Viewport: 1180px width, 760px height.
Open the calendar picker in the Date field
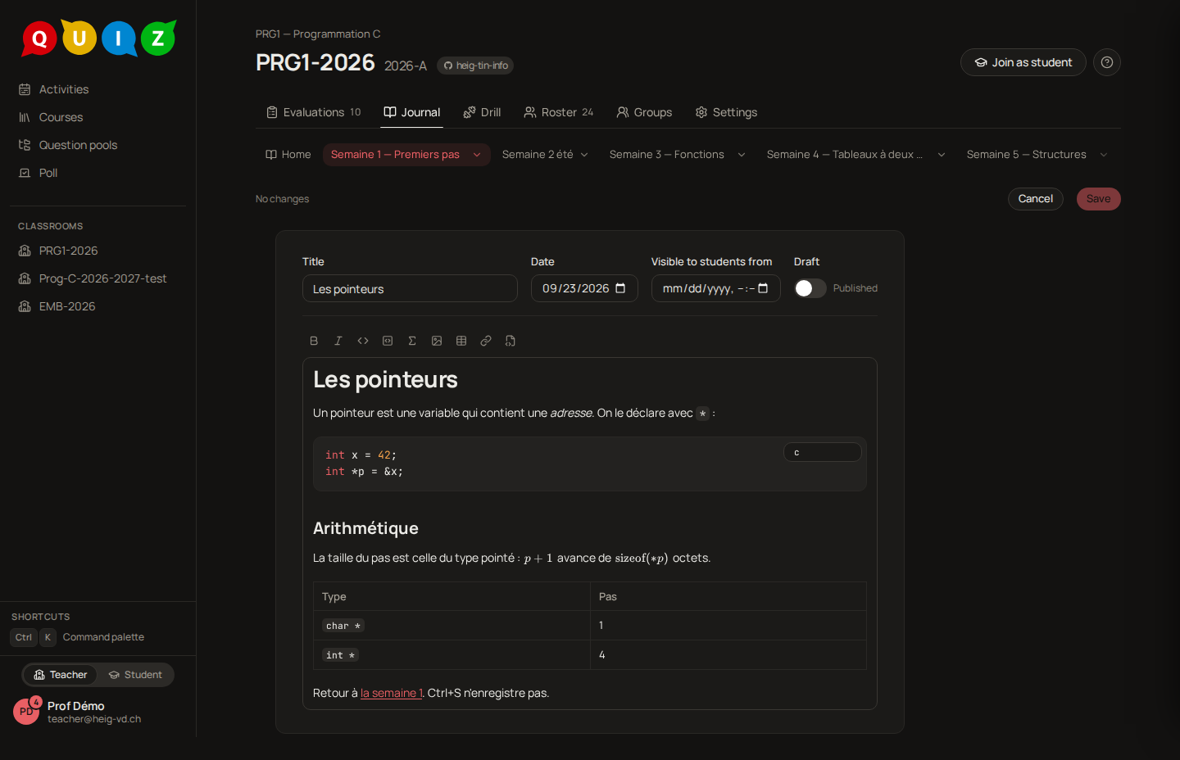[620, 288]
